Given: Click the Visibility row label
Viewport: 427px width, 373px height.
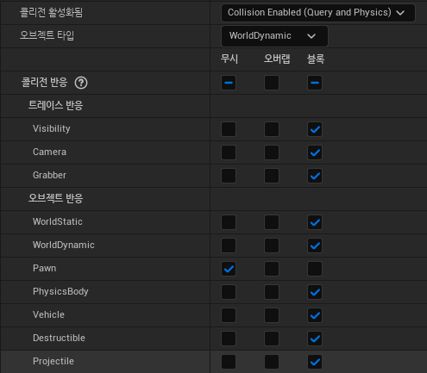Looking at the screenshot, I should coord(52,128).
